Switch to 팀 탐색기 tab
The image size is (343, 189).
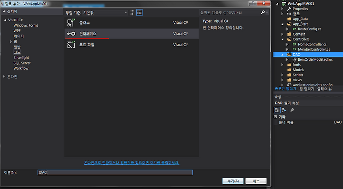coord(307,89)
